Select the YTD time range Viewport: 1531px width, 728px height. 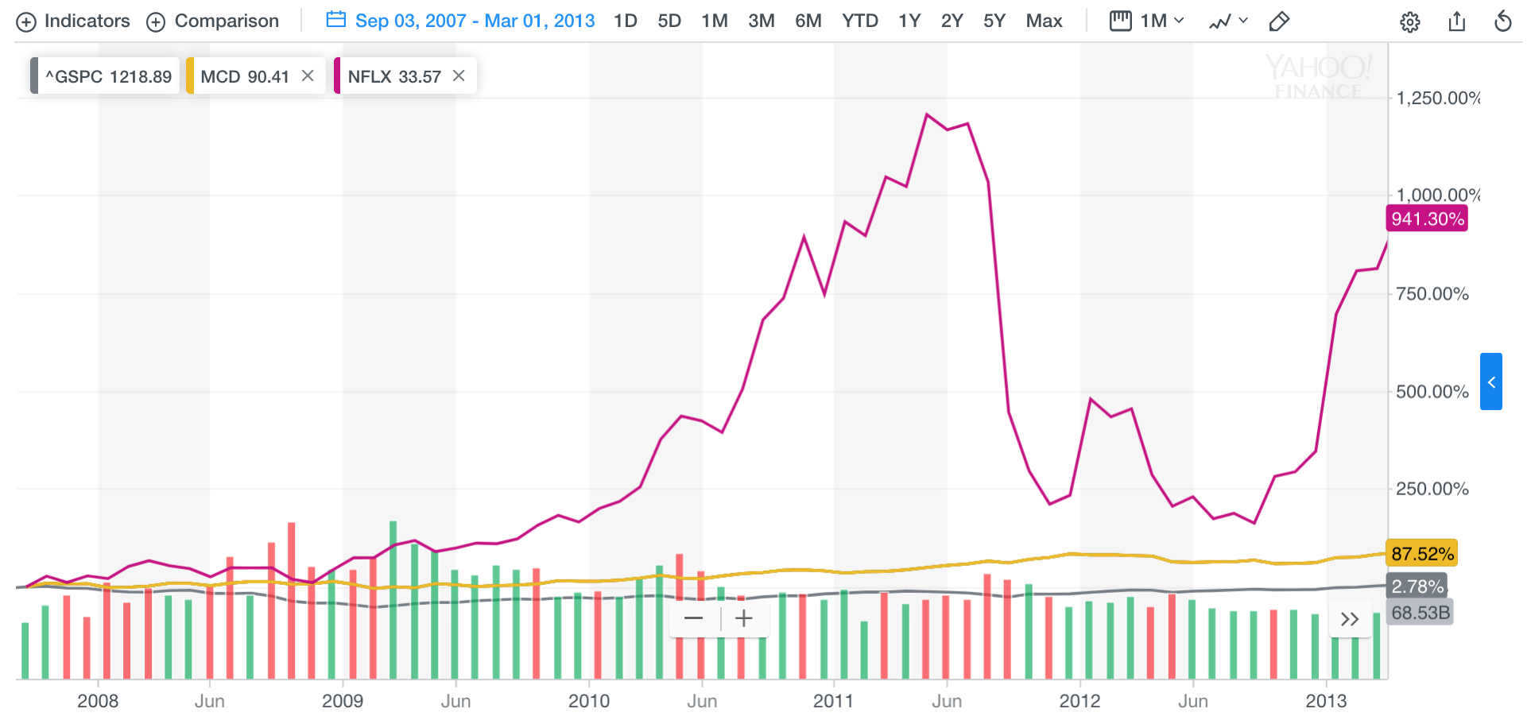[x=860, y=21]
